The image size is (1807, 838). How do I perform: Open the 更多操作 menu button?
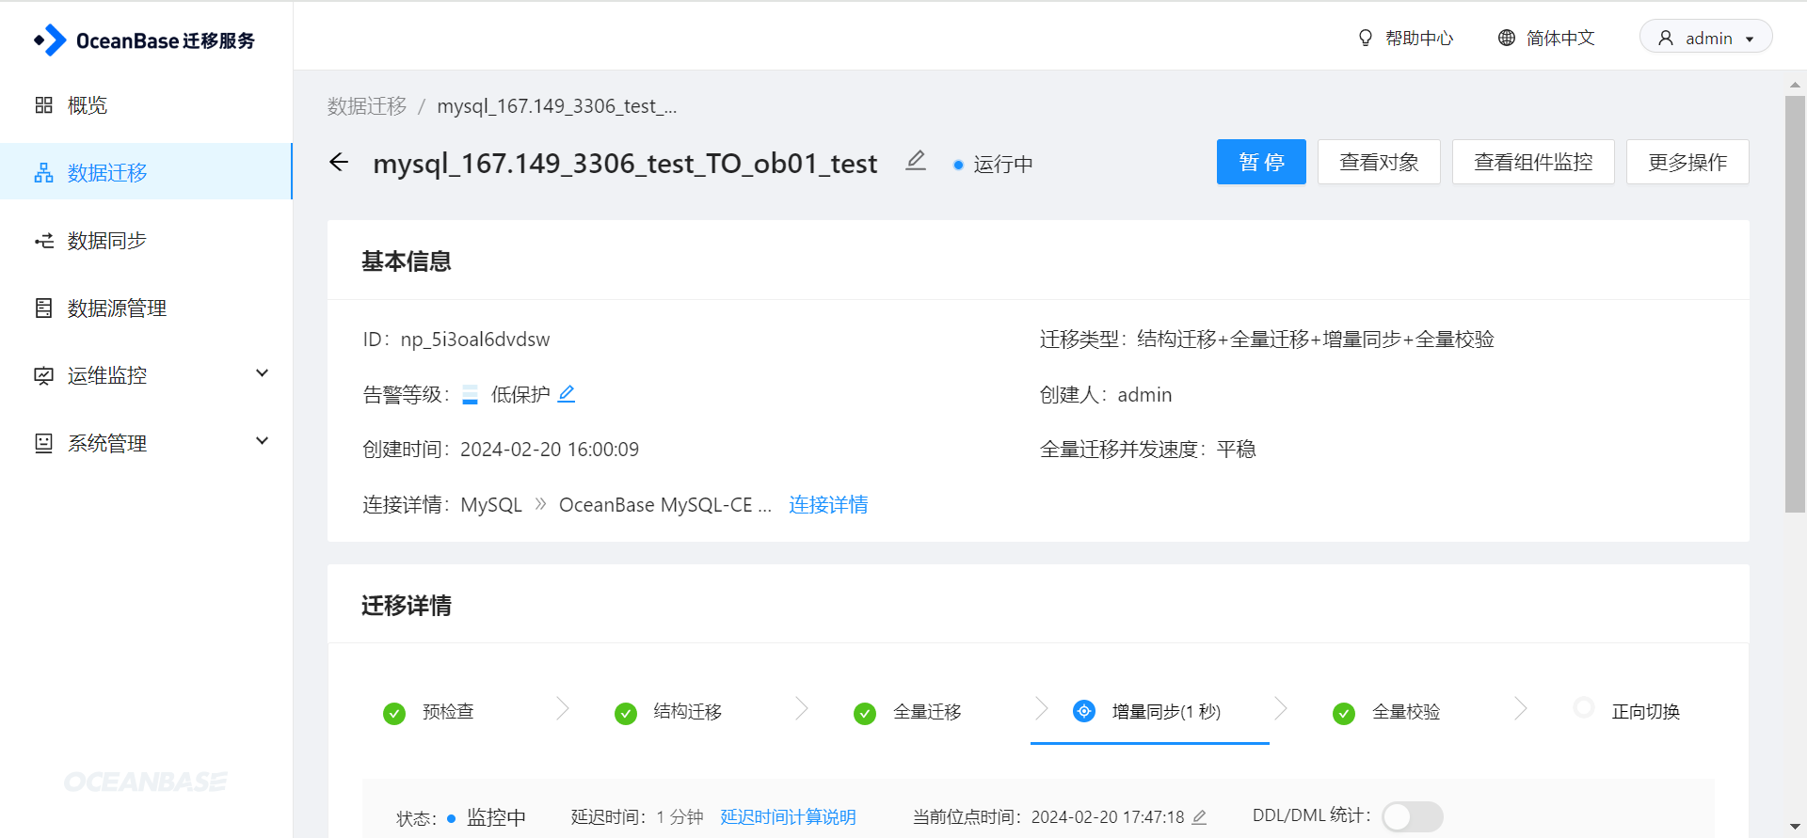click(x=1687, y=162)
